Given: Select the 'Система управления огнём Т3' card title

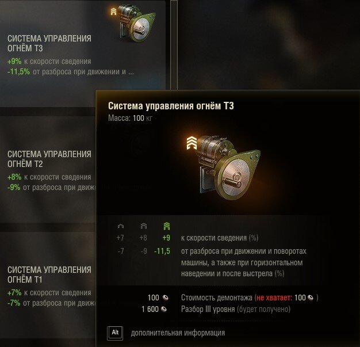Looking at the screenshot, I should click(49, 43).
